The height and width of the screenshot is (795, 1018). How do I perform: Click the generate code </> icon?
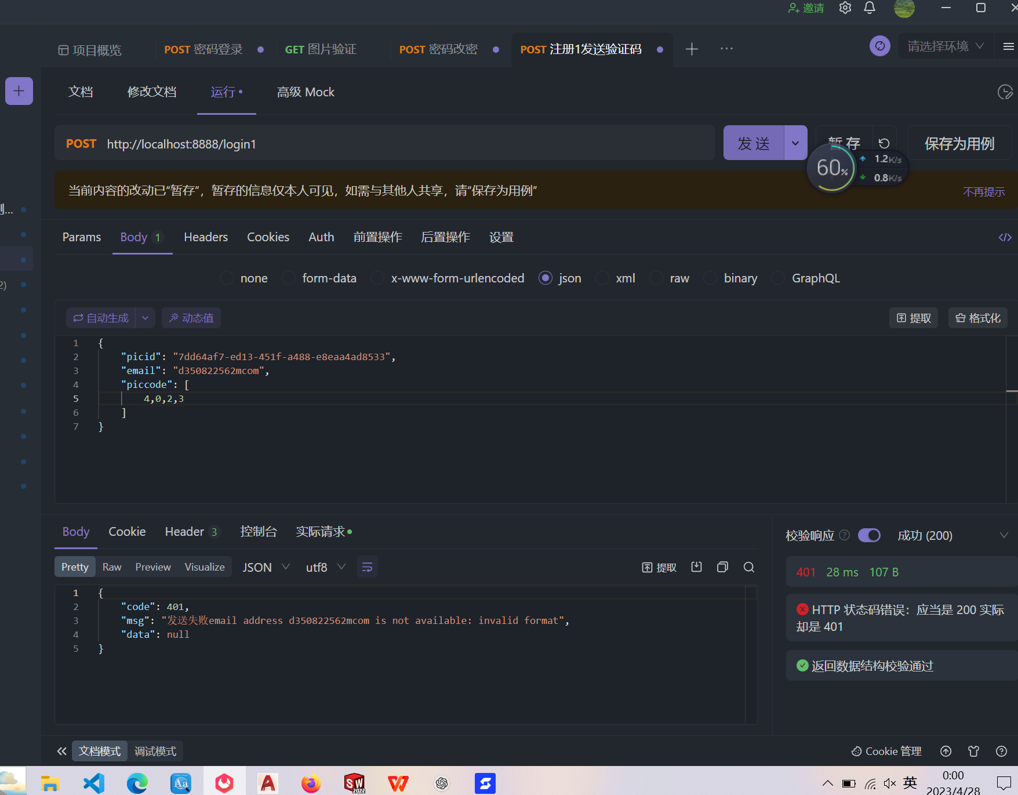click(x=1005, y=237)
